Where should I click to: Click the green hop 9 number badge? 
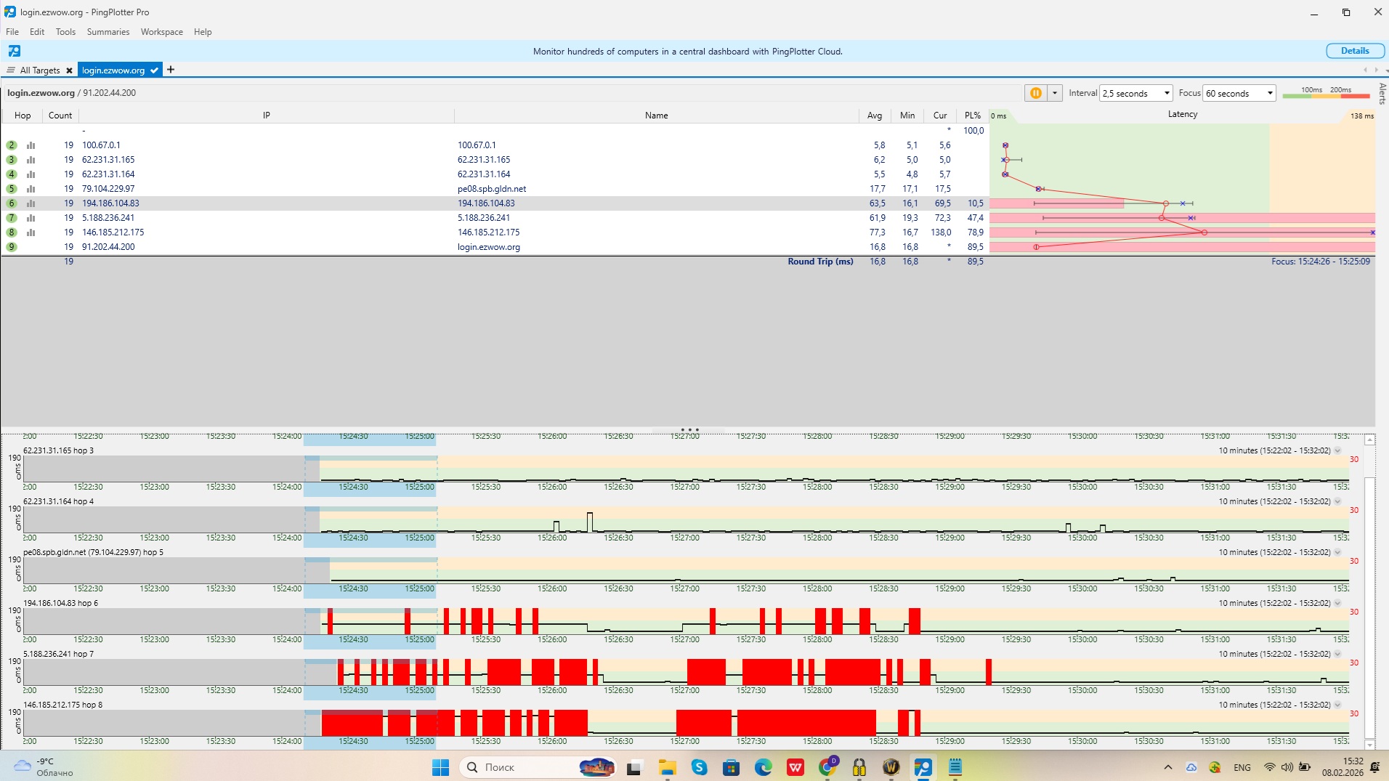pos(12,247)
